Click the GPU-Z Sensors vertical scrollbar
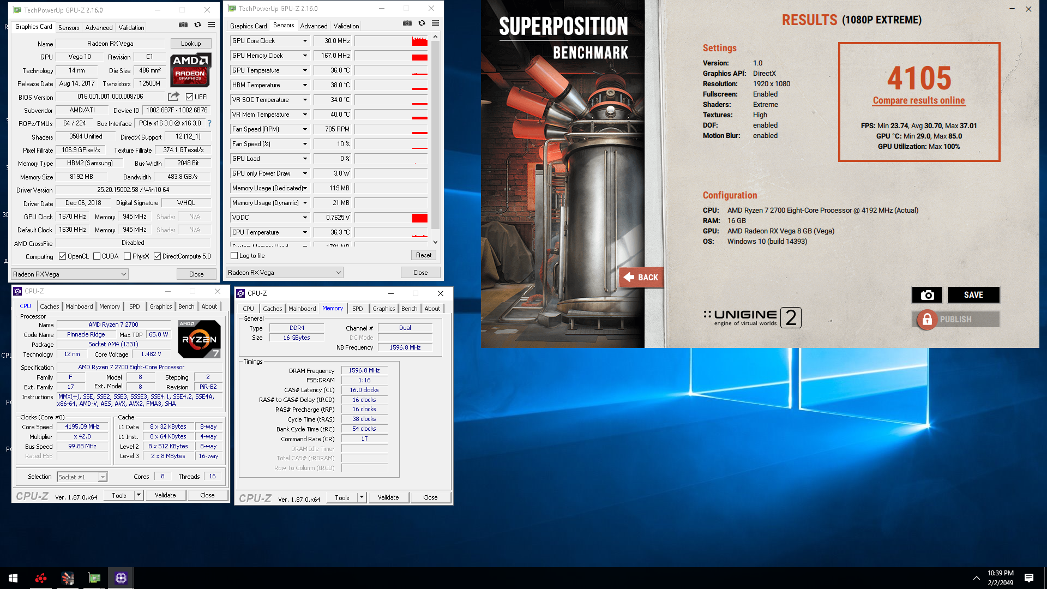 pos(435,139)
